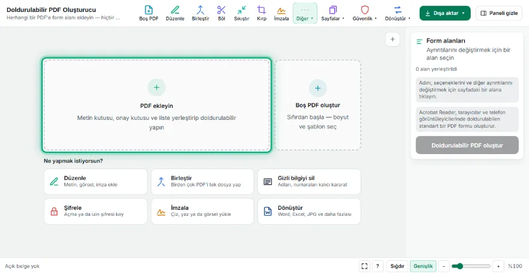529x274 pixels.
Task: Select the Kırp crop tool
Action: (x=261, y=13)
